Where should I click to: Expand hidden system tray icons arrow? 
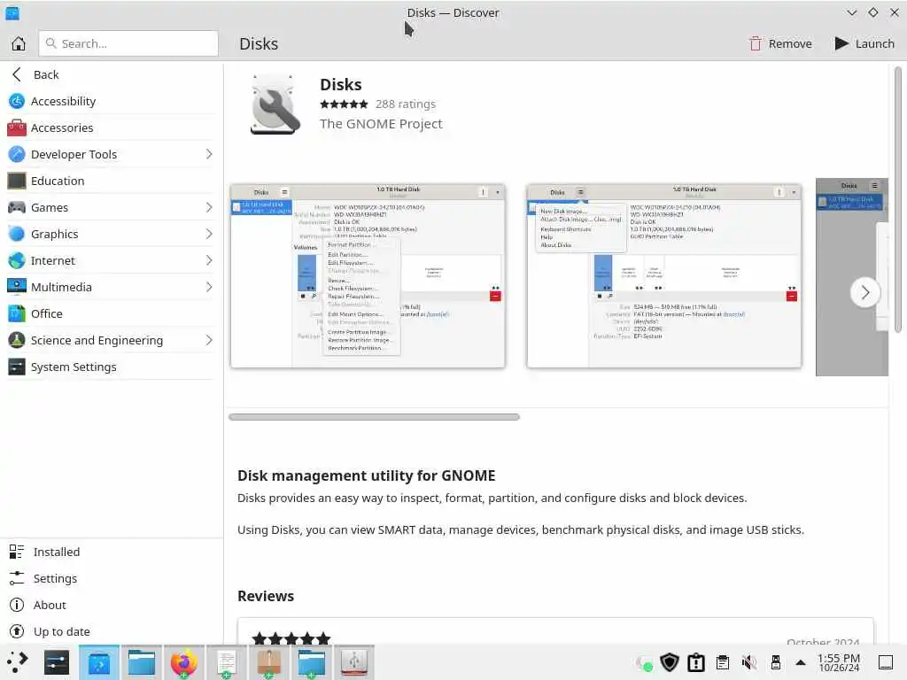[x=801, y=662]
